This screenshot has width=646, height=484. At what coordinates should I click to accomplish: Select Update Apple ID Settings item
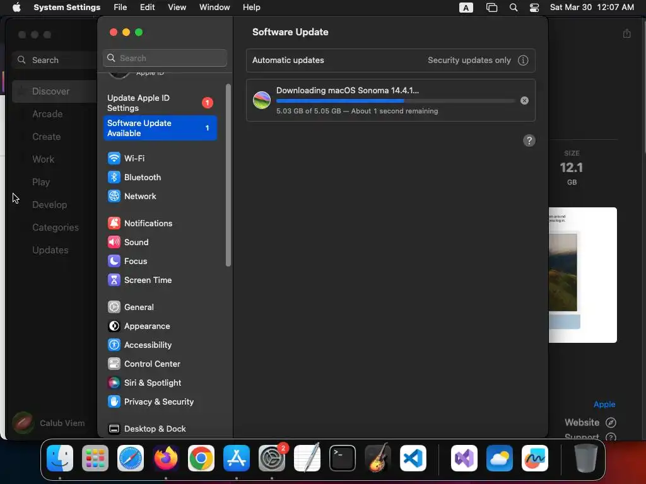(160, 103)
